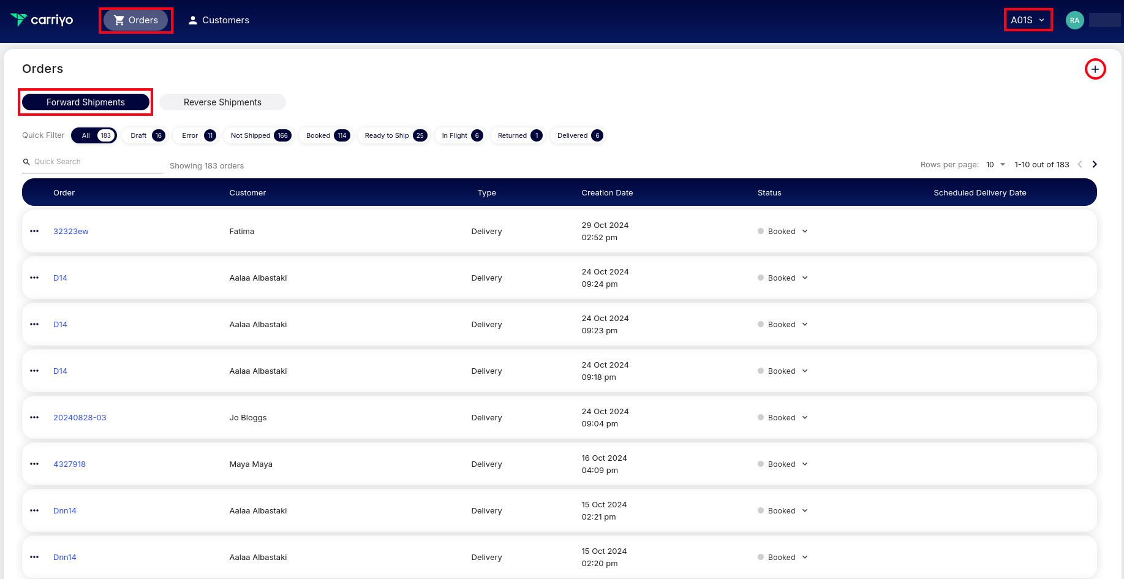Open actions menu for Dnn14 at 02:20 pm
The width and height of the screenshot is (1124, 579).
click(x=34, y=557)
